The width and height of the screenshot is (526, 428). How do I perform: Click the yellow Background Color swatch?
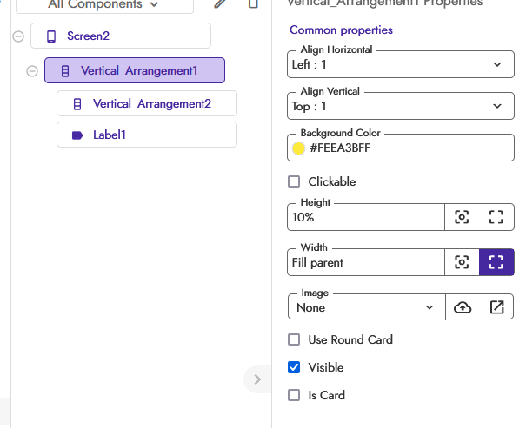[x=298, y=148]
